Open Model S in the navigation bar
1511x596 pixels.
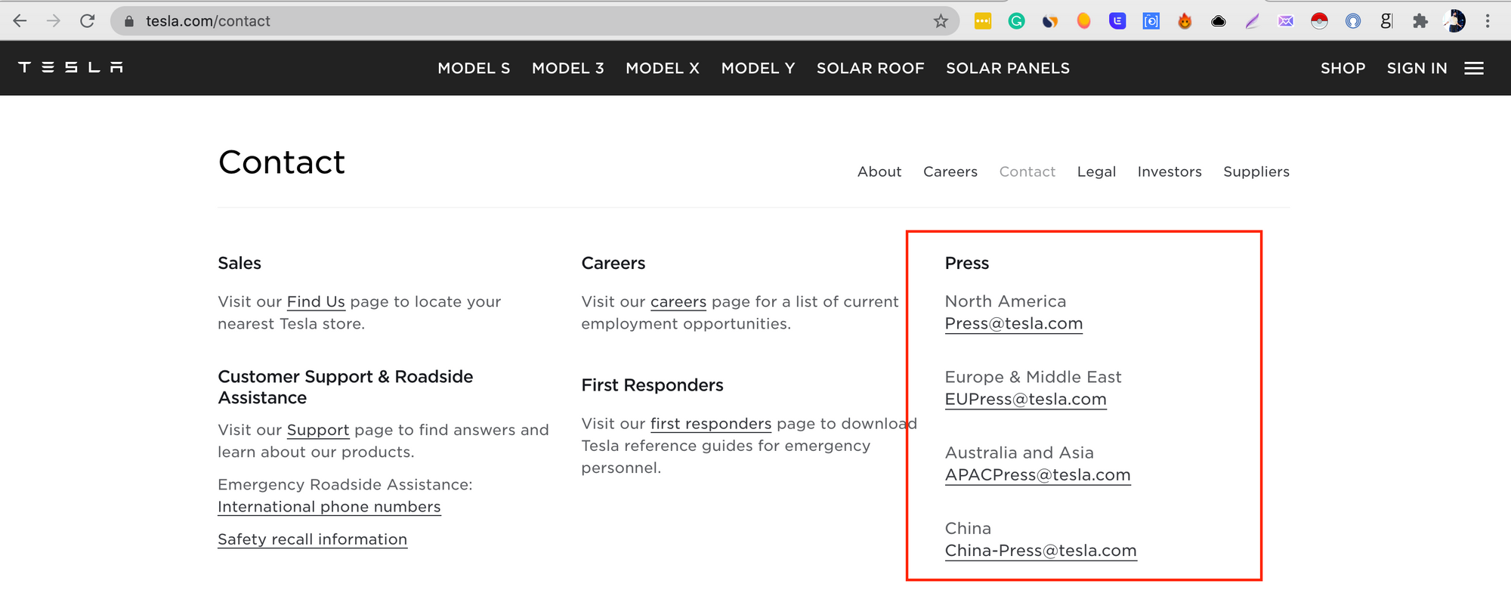pos(474,68)
